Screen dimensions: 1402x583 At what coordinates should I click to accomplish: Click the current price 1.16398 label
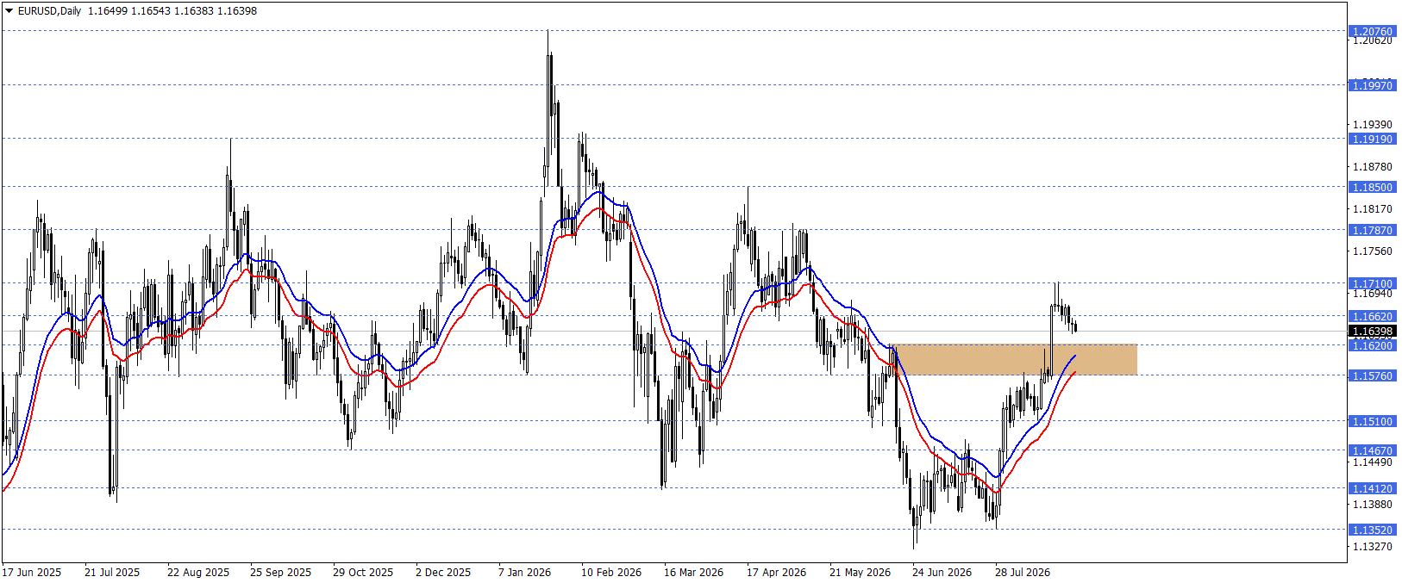(1372, 332)
